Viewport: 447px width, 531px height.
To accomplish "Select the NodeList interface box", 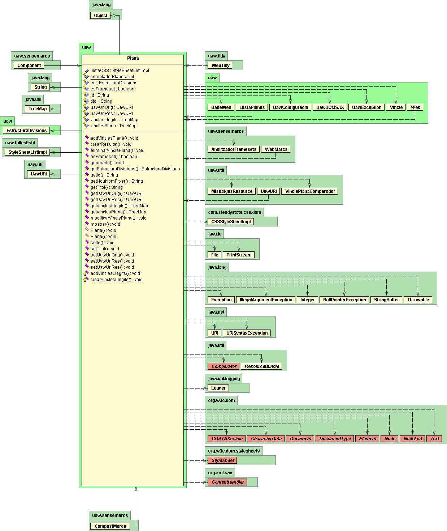I will click(412, 439).
